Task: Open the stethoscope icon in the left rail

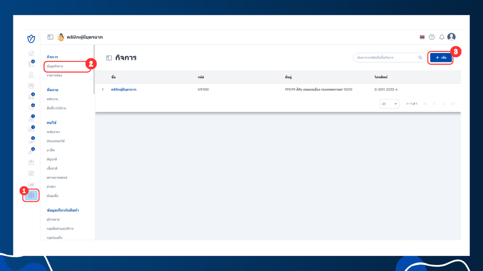Action: point(31,107)
